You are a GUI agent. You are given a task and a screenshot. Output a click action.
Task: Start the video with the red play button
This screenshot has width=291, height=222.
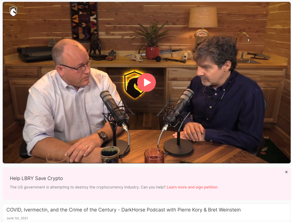[x=147, y=82]
